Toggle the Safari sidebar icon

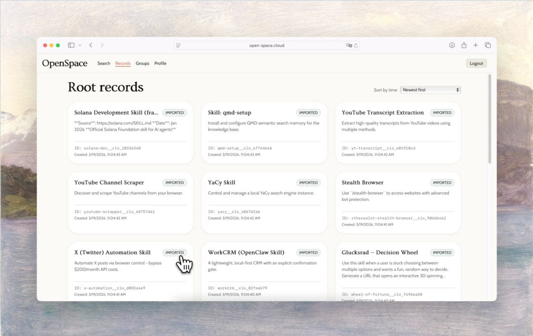(71, 45)
